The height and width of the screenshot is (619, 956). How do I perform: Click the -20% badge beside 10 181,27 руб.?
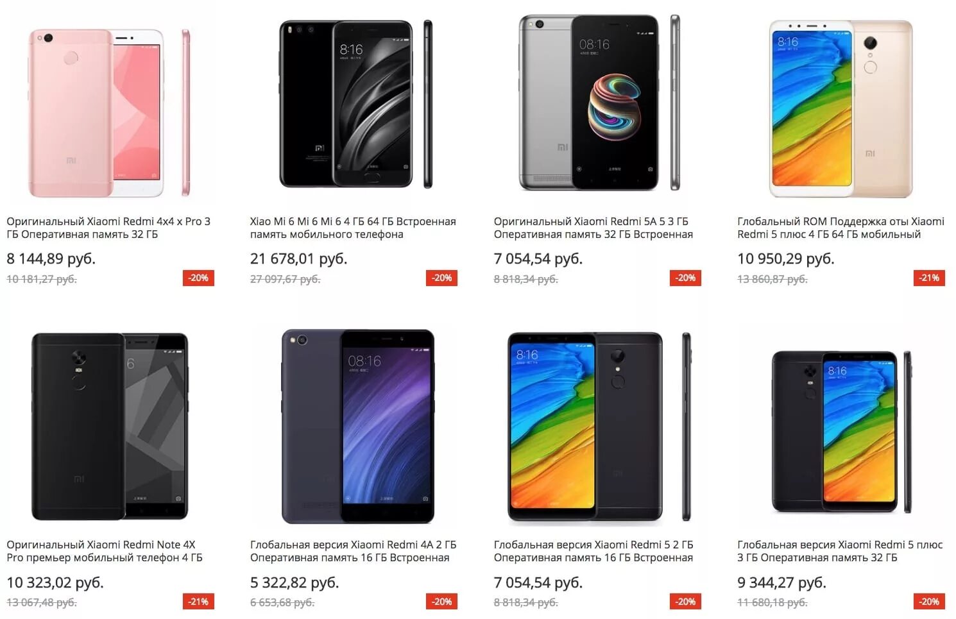[x=198, y=278]
